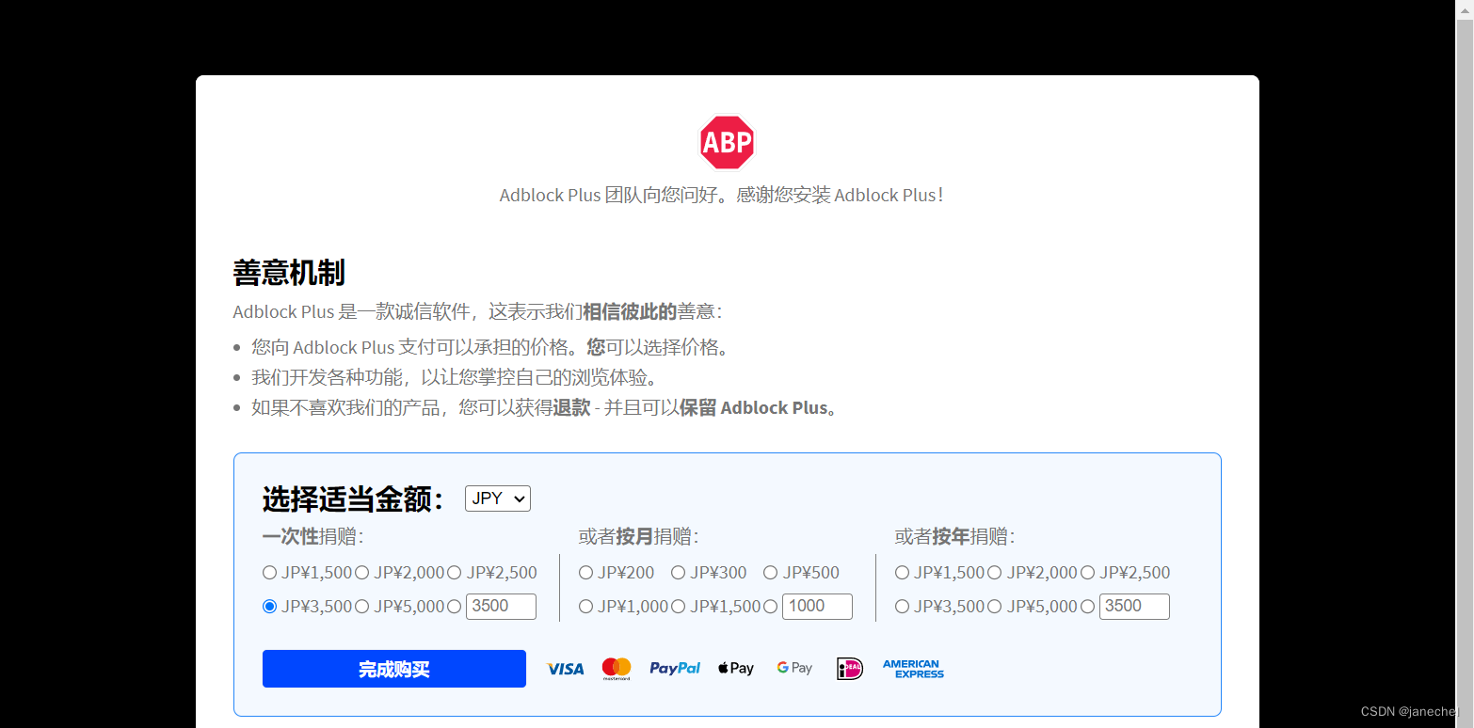The width and height of the screenshot is (1474, 728).
Task: Focus the yearly custom amount field
Action: [1134, 607]
